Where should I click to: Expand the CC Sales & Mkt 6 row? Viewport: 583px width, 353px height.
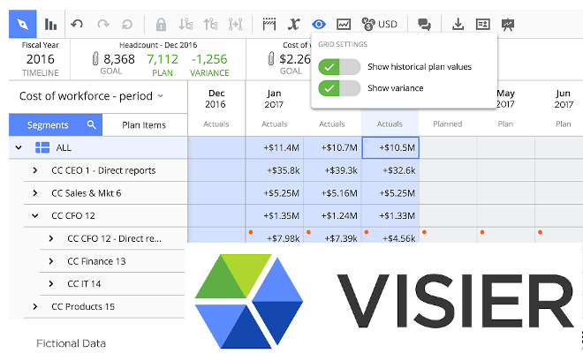coord(35,193)
